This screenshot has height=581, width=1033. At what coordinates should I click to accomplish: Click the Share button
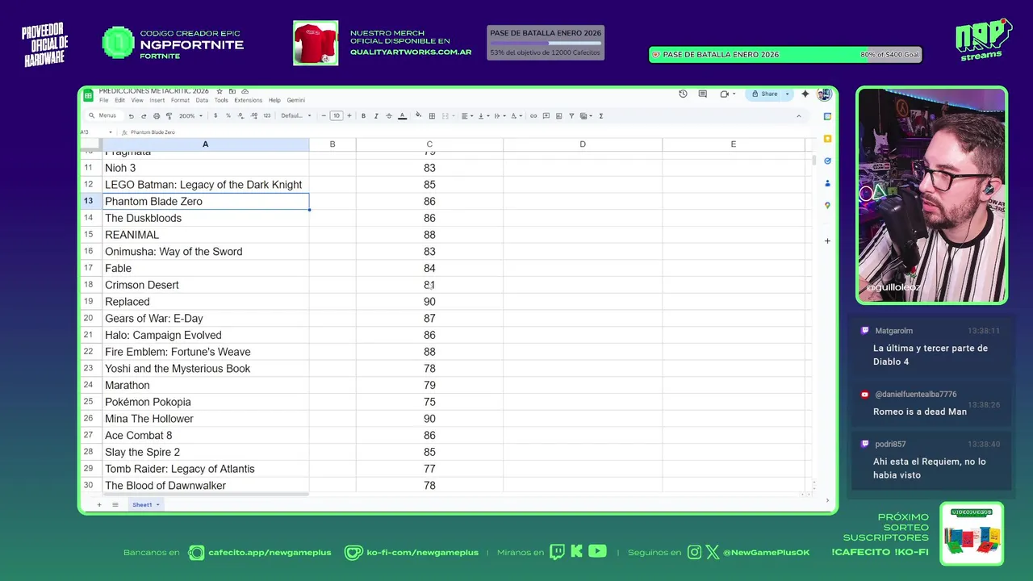[x=764, y=94]
